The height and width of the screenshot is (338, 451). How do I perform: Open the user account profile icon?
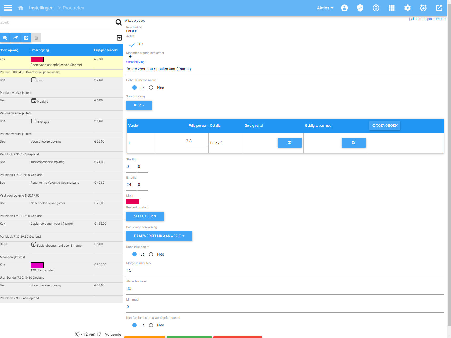344,8
